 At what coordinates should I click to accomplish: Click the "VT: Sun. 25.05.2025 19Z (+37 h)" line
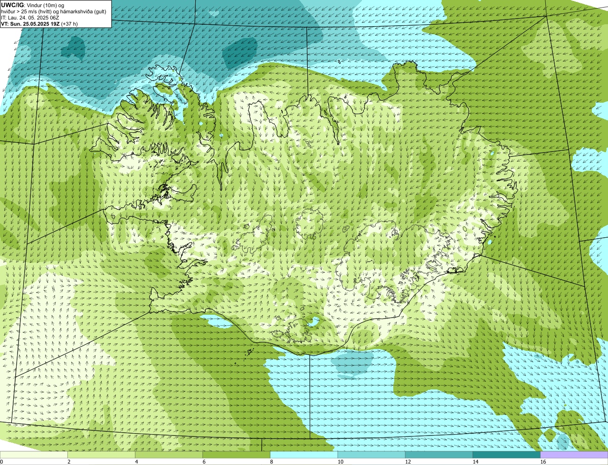(x=39, y=24)
